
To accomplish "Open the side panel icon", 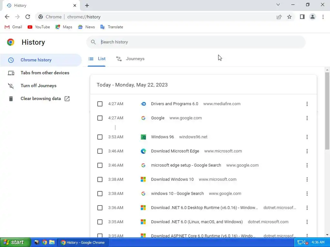I will (x=302, y=17).
